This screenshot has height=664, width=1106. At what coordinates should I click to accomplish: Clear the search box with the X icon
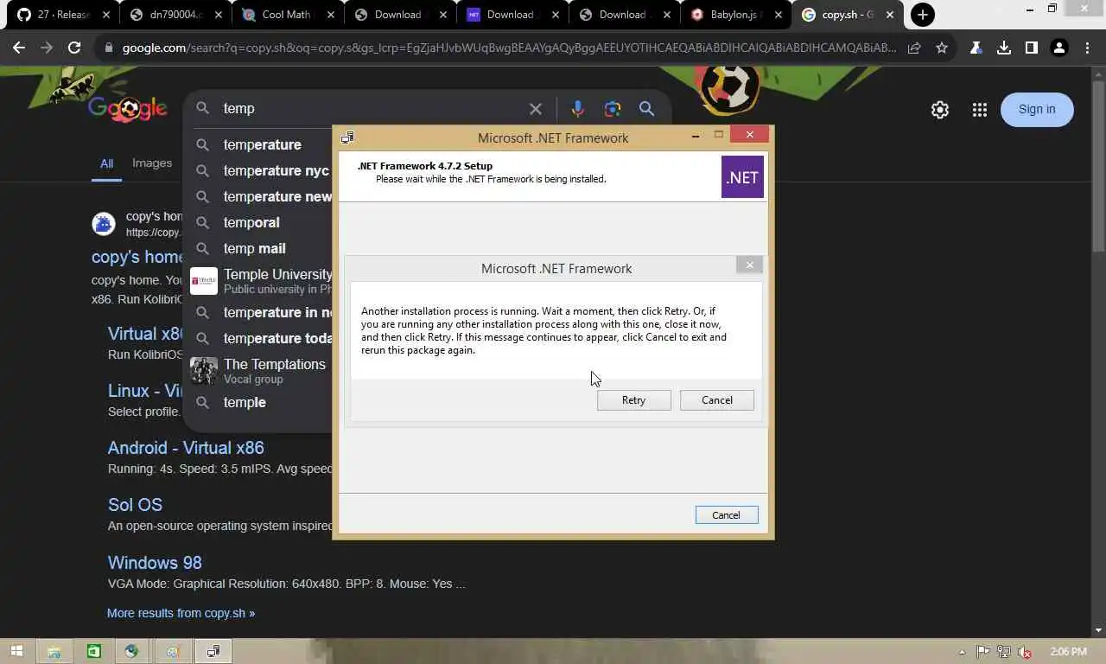click(x=536, y=109)
